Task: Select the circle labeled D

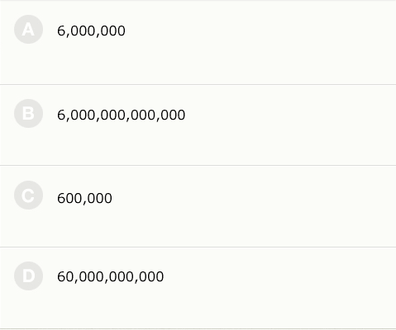Action: click(28, 276)
